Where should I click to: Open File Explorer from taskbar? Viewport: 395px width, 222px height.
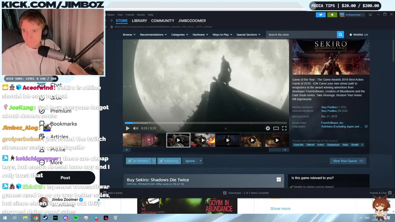pos(25,218)
